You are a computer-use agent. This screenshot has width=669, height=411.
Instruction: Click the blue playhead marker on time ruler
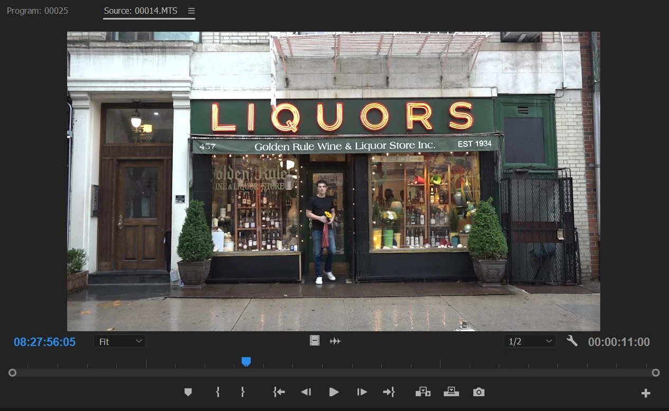coord(246,361)
